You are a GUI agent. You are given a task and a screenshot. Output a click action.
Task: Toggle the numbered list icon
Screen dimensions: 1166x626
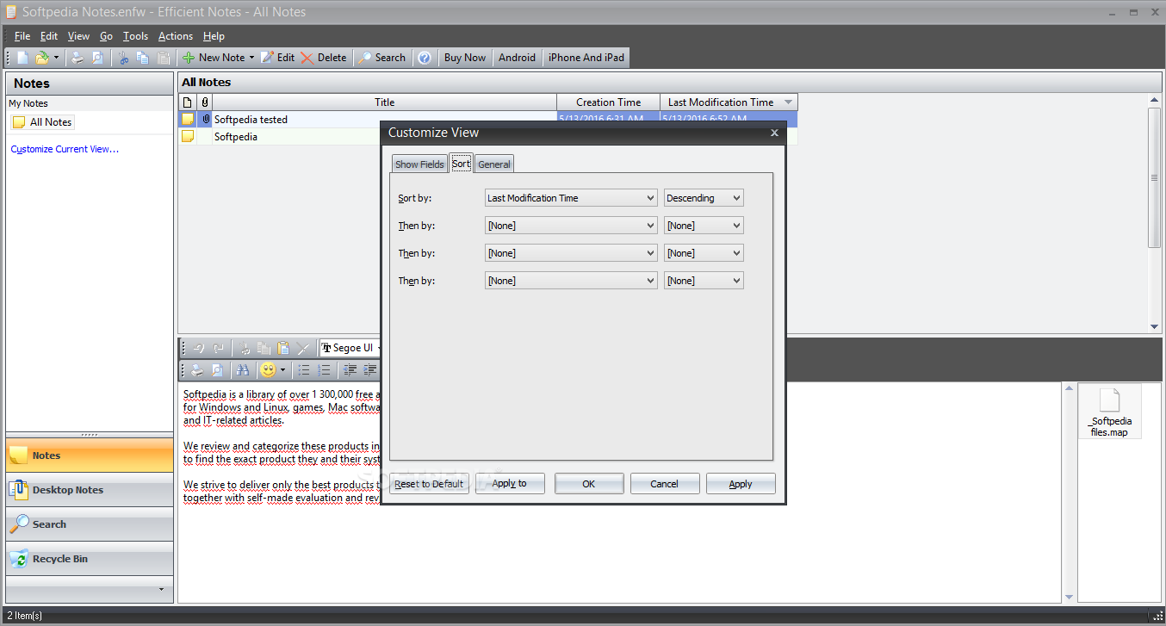[x=324, y=369]
